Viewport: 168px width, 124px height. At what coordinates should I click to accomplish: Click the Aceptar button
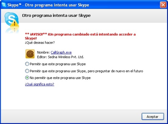click(x=153, y=116)
